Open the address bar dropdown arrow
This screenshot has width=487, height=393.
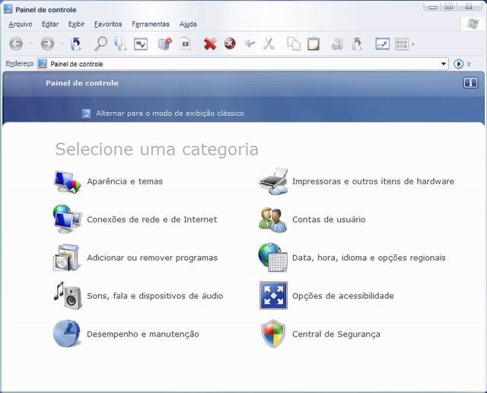pos(443,64)
